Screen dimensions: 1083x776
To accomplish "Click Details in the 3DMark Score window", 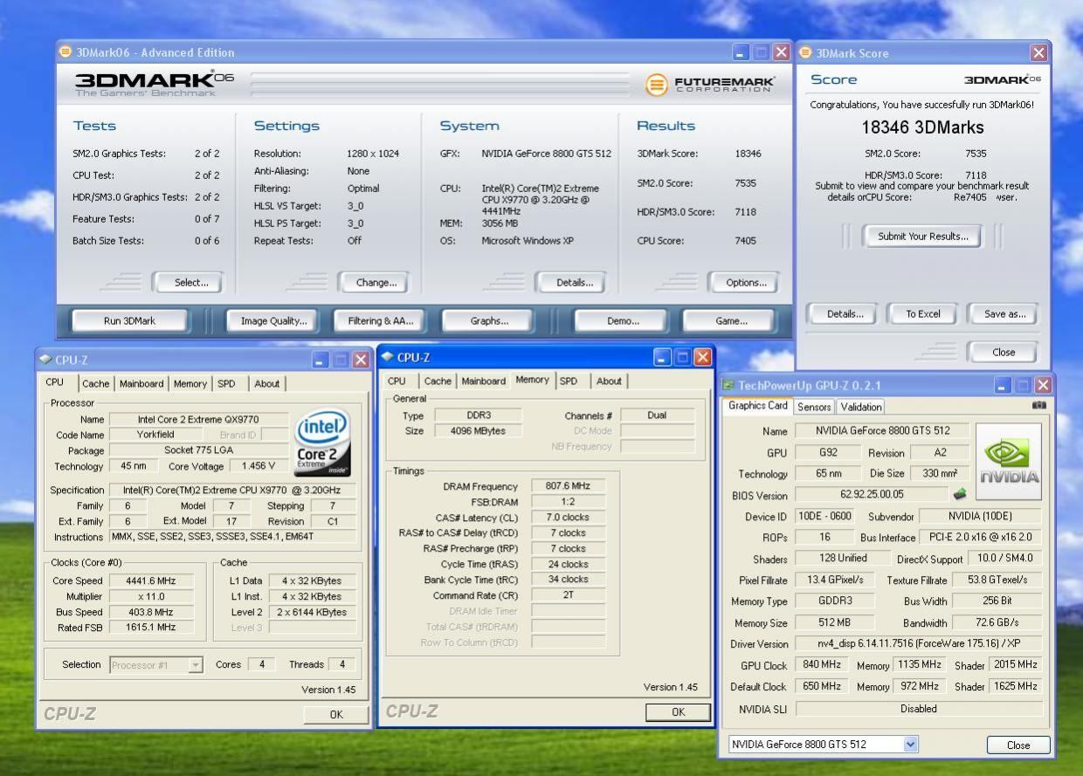I will [x=845, y=314].
